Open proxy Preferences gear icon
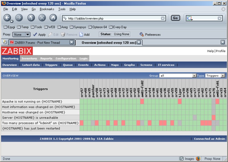 [x=141, y=34]
